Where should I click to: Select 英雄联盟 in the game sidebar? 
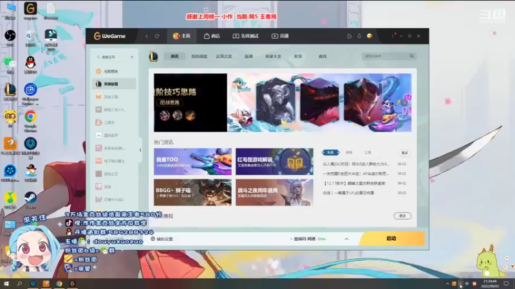[115, 84]
